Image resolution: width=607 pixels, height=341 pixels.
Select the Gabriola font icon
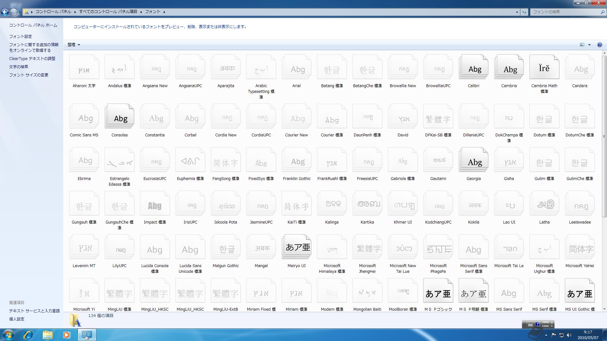pyautogui.click(x=402, y=160)
